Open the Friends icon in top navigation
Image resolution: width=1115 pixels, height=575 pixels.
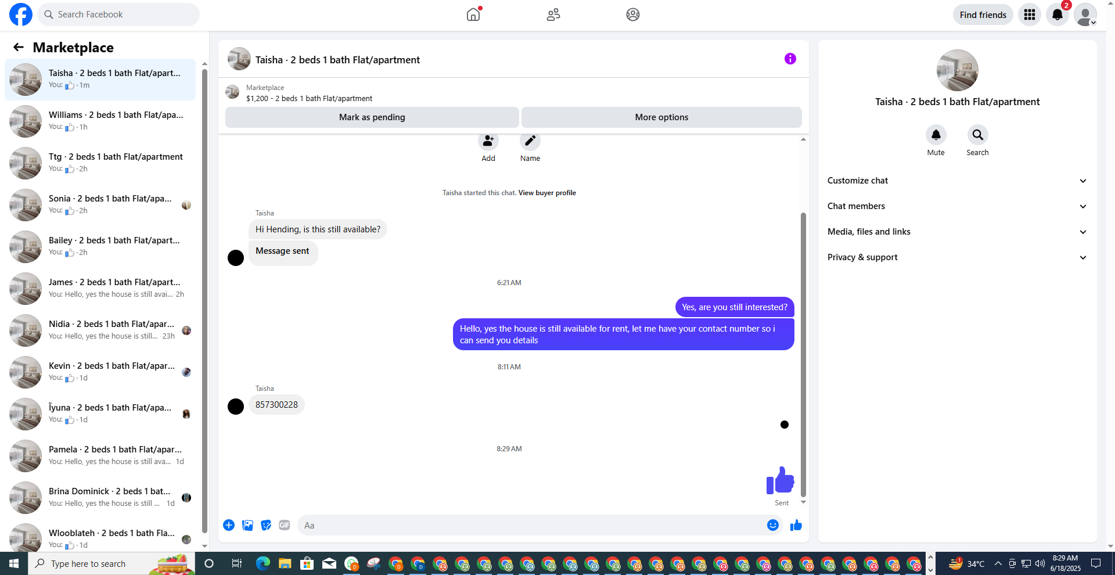(553, 15)
